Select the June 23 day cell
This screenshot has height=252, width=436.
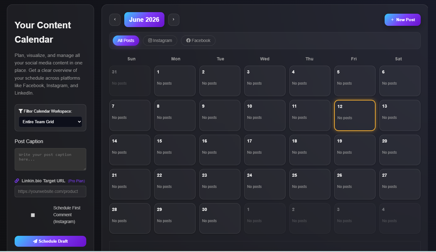(x=220, y=184)
